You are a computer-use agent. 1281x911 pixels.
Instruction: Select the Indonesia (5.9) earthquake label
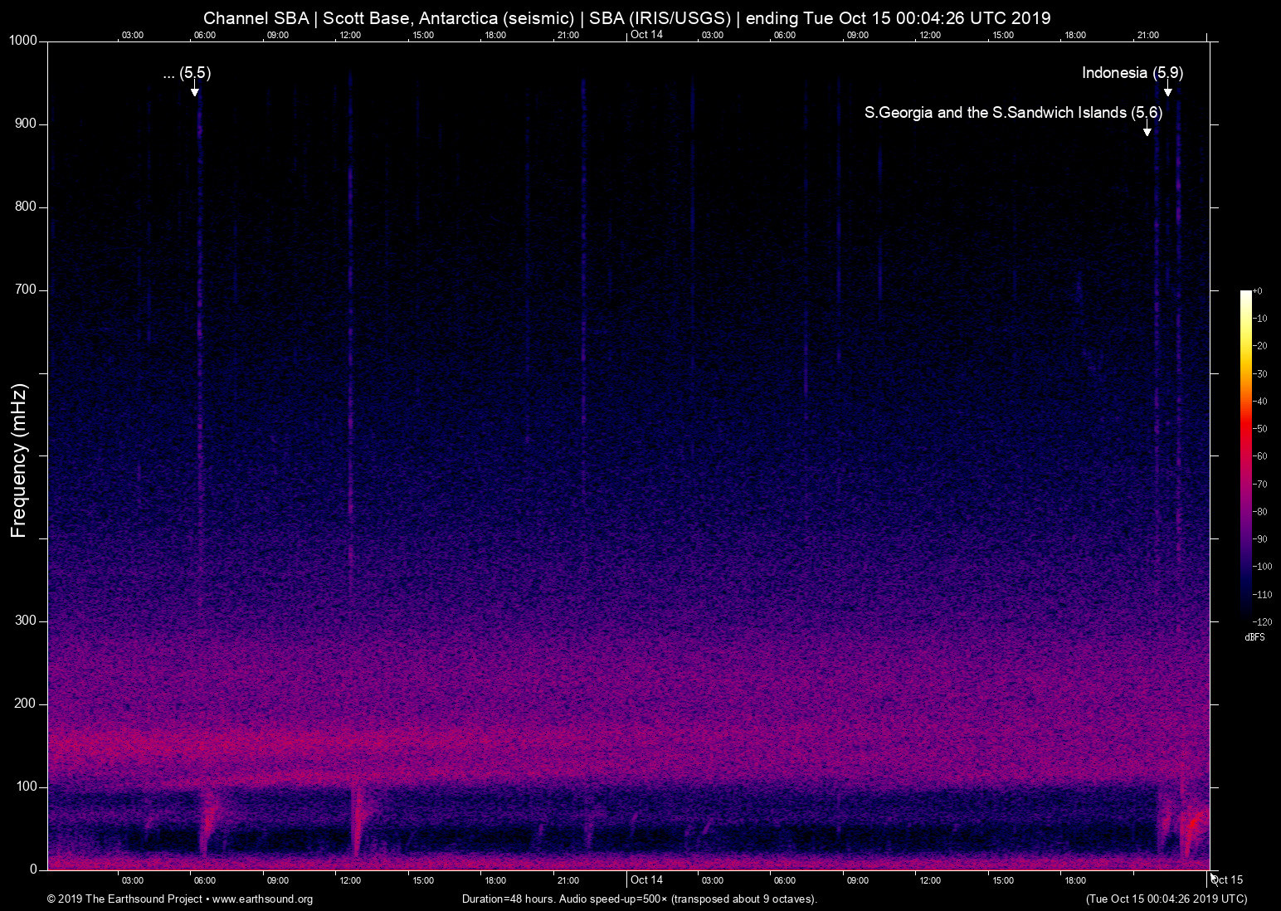click(1132, 73)
